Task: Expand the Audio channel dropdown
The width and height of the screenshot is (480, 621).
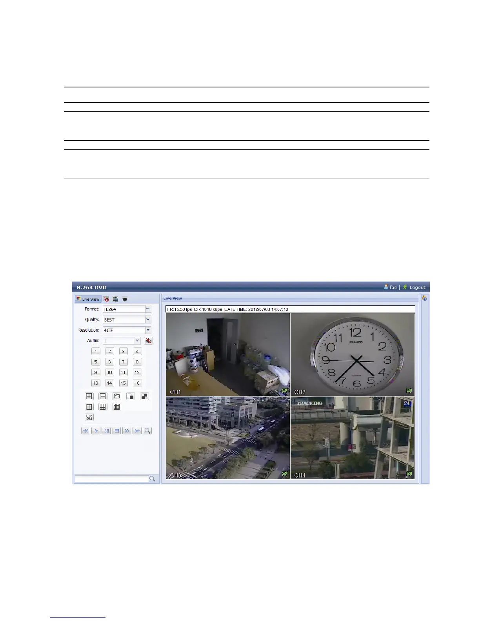Action: [x=137, y=341]
